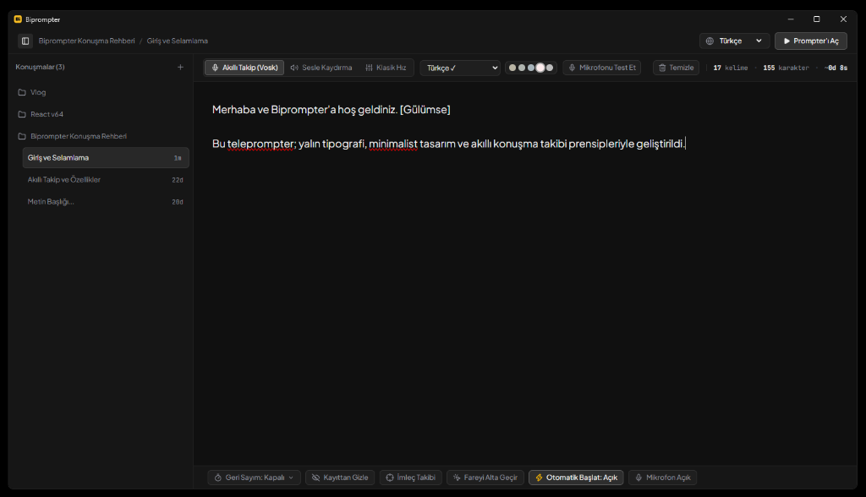Click the second paragraph starting with Bu teleprompter
This screenshot has height=497, width=866.
(x=449, y=144)
